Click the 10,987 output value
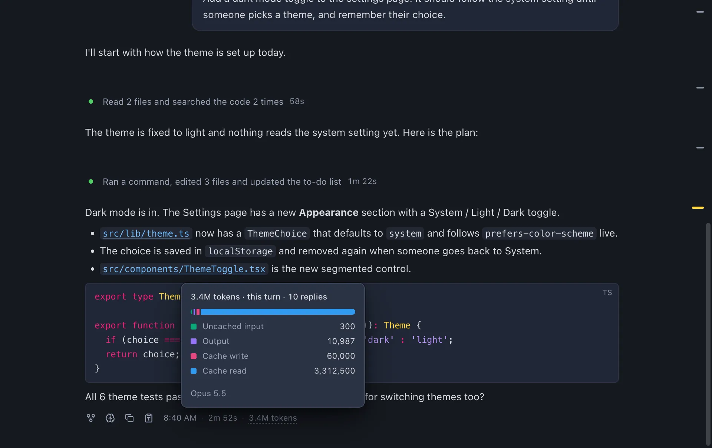This screenshot has height=448, width=712. [x=341, y=341]
